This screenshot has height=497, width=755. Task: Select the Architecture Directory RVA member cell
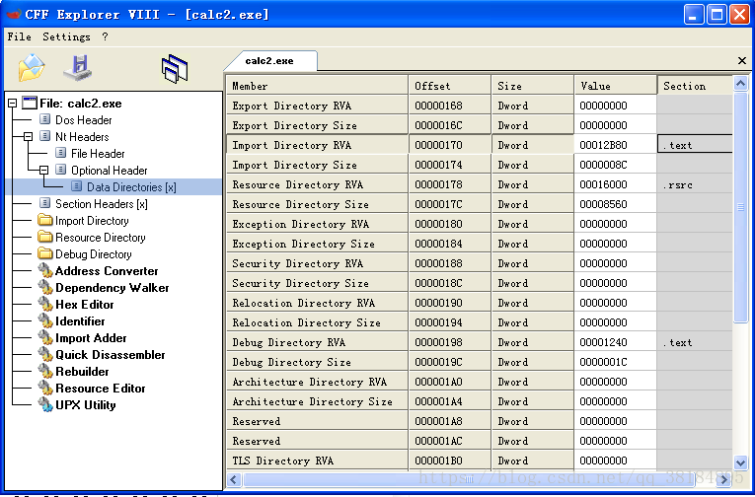click(x=317, y=382)
